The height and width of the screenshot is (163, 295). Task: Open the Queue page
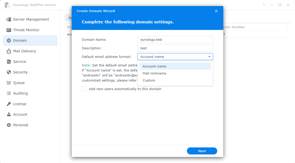point(30,83)
